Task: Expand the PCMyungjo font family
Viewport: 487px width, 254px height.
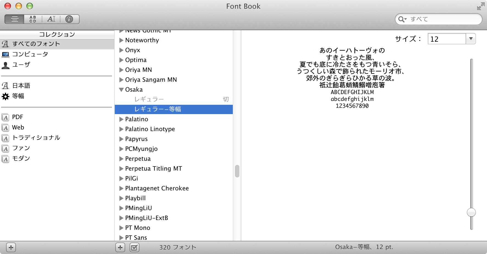Action: pos(121,149)
